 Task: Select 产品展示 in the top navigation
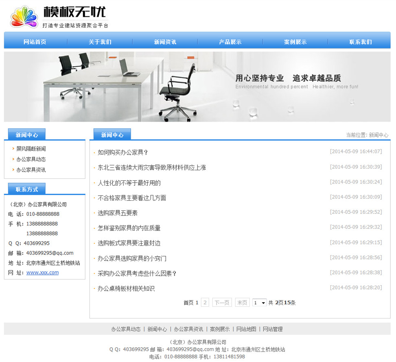click(x=230, y=42)
